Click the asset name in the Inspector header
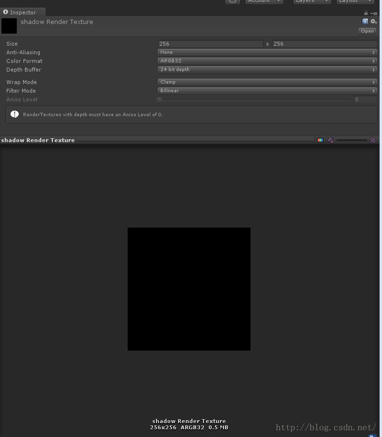 coord(57,22)
